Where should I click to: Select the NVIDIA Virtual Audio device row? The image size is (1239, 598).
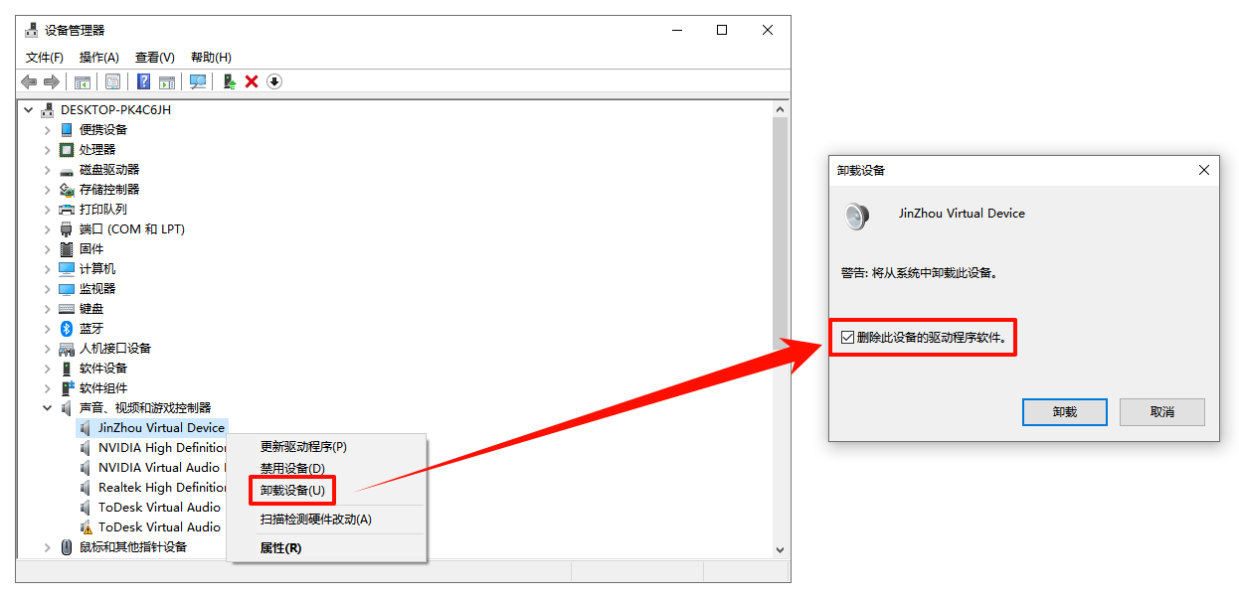160,468
